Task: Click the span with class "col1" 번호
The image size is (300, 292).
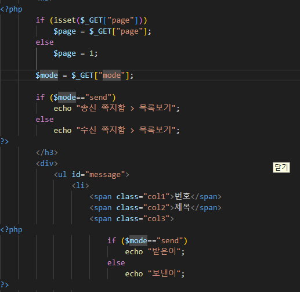Action: click(x=156, y=196)
